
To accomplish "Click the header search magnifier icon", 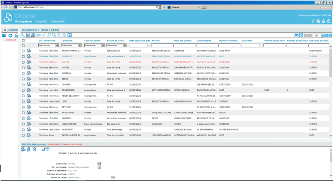I will (x=318, y=21).
